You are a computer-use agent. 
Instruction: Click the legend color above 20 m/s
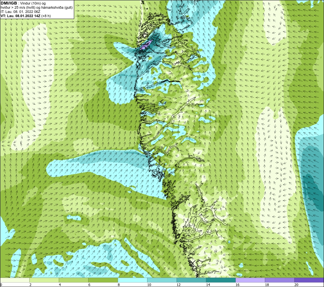tap(309, 280)
